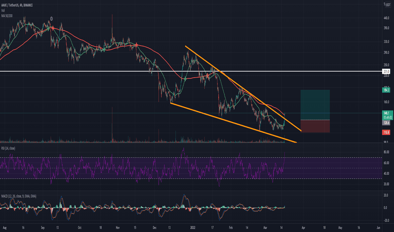This screenshot has height=232, width=394.
Task: Click the Jun date on time axis
Action: [378, 228]
